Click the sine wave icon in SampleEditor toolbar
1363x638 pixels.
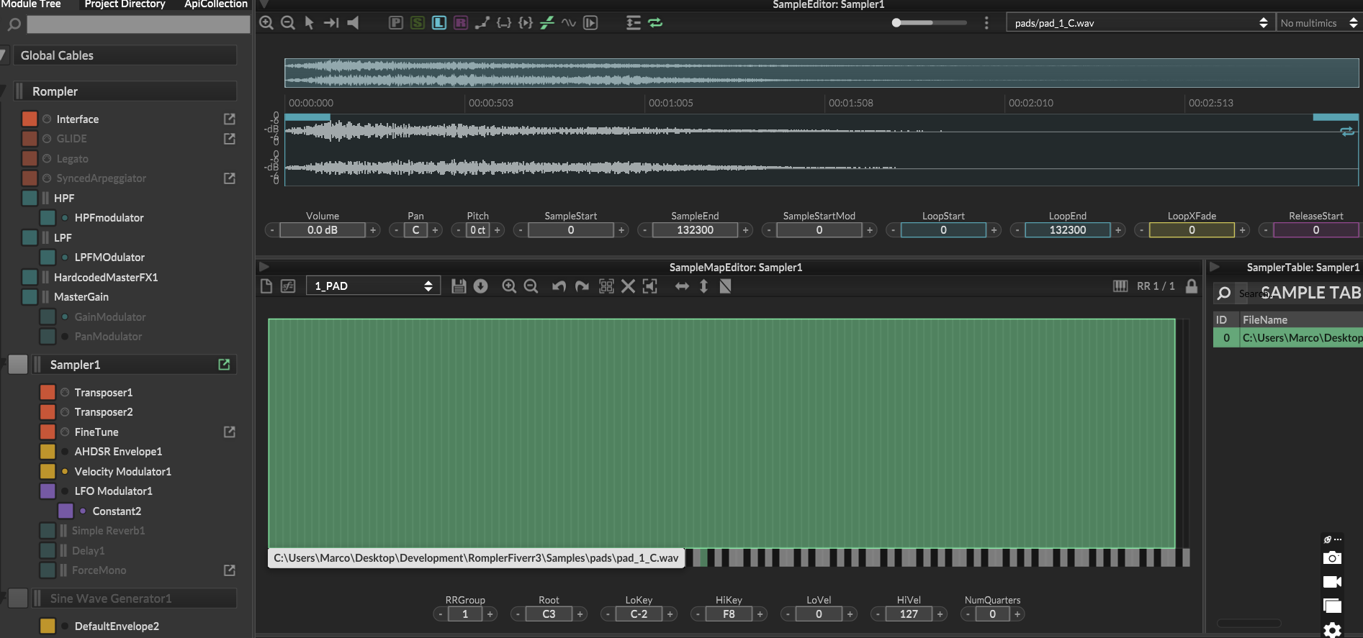pyautogui.click(x=569, y=23)
